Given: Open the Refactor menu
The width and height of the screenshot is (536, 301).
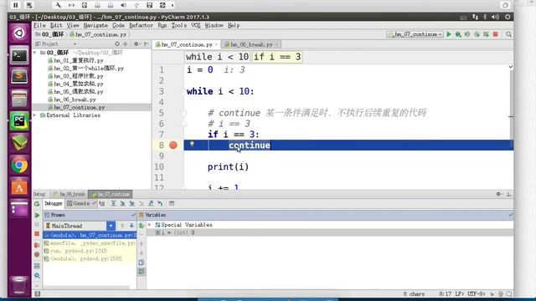Looking at the screenshot, I should [x=141, y=25].
